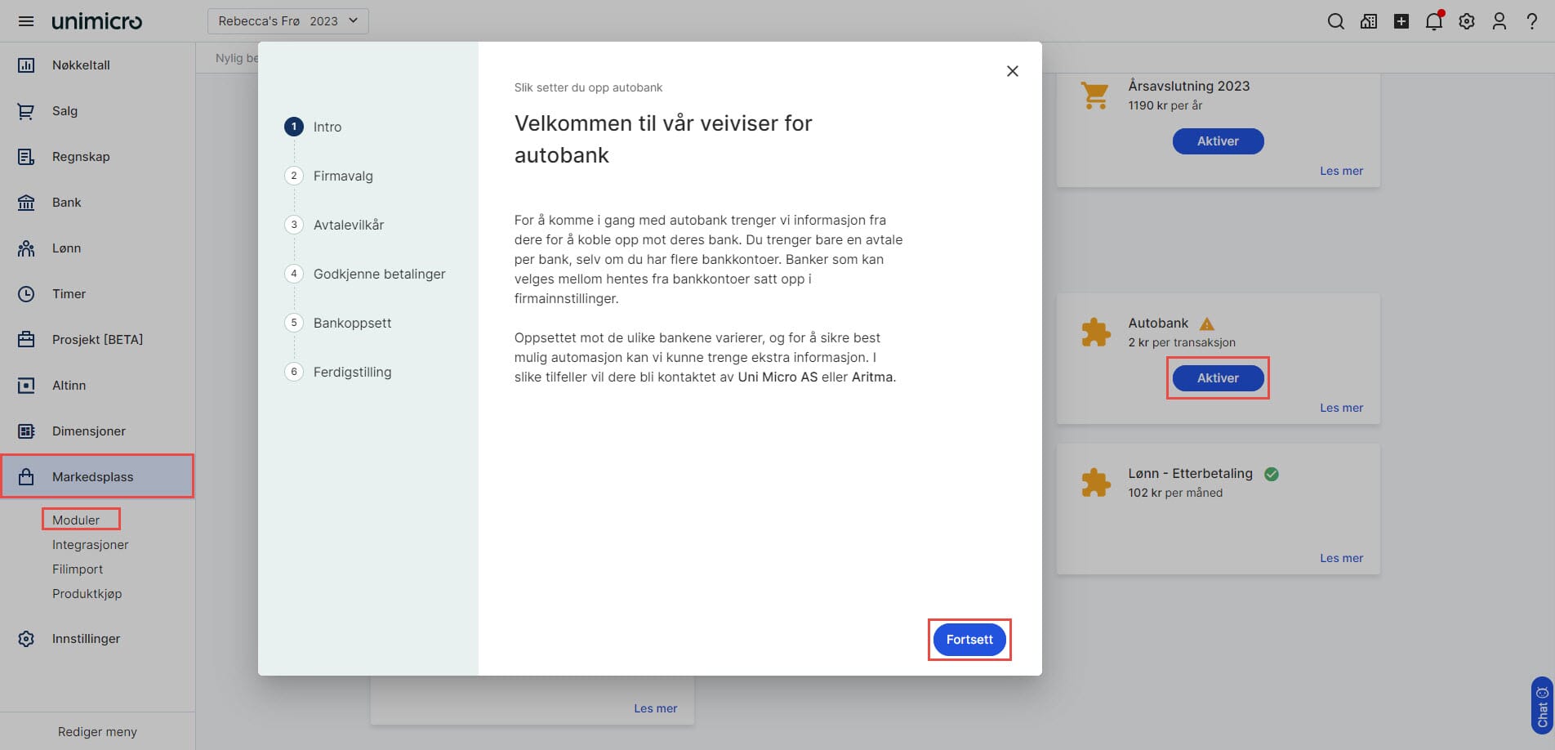The height and width of the screenshot is (750, 1555).
Task: Click the help question mark icon
Action: point(1531,22)
